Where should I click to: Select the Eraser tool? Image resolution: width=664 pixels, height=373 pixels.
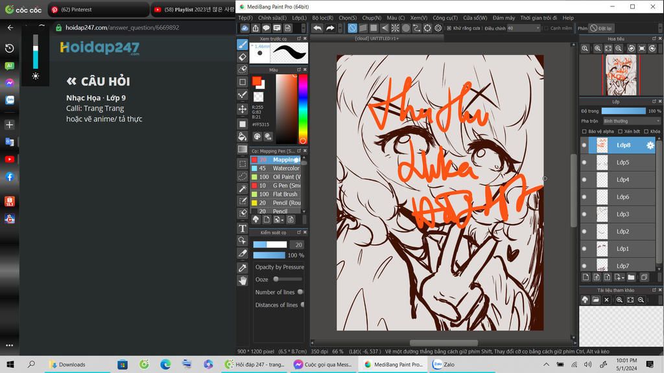pos(243,57)
